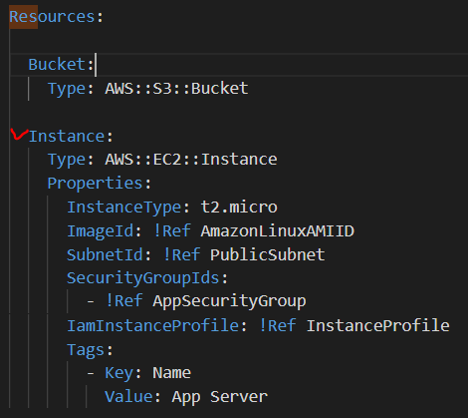Click the 'InstanceType' key
Viewport: 468px width, 418px height.
124,208
